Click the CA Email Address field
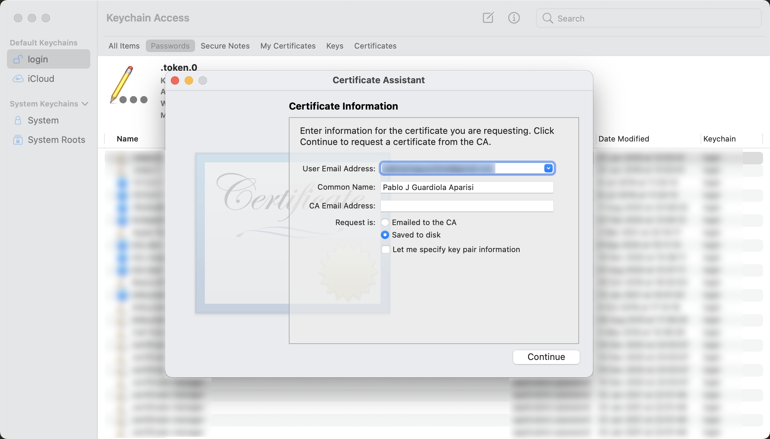The height and width of the screenshot is (439, 770). coord(467,206)
